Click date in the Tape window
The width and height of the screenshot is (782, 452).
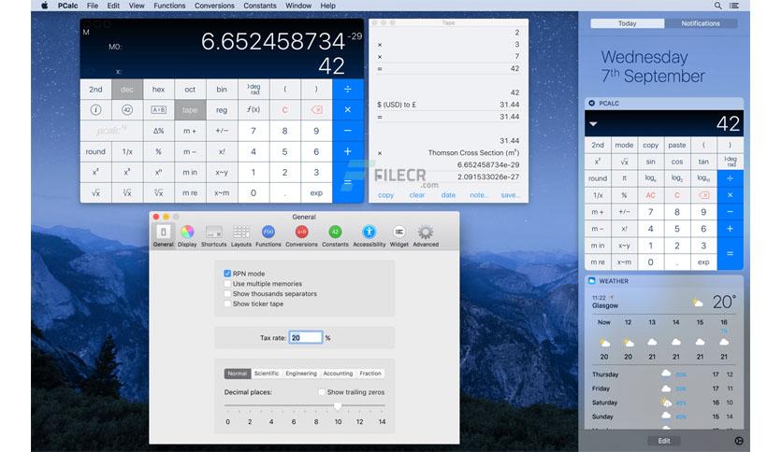tap(448, 195)
